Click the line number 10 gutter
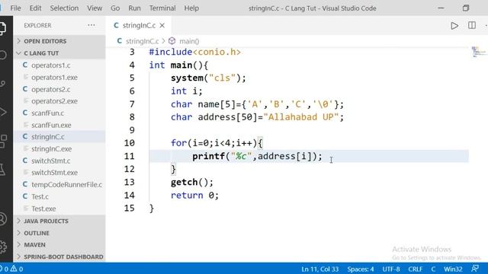The height and width of the screenshot is (274, 488). pyautogui.click(x=130, y=143)
